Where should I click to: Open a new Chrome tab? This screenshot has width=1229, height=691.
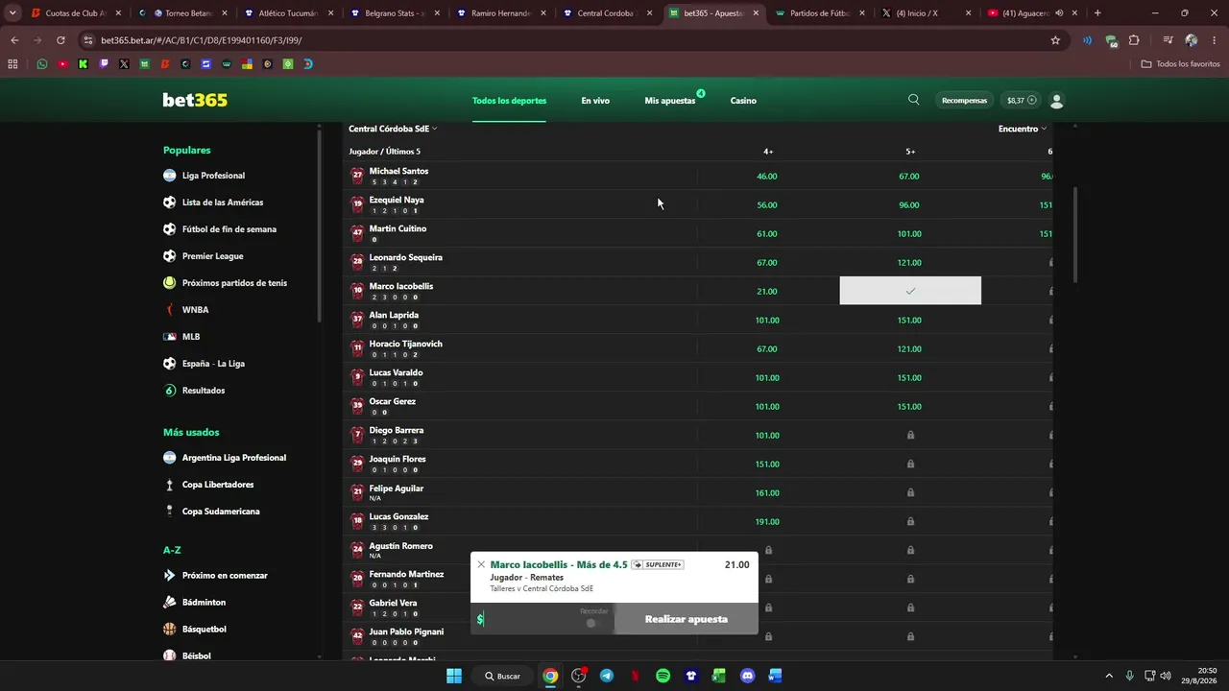pos(1097,13)
